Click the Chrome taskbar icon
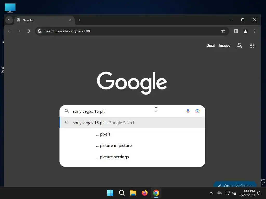This screenshot has height=199, width=266. (156, 193)
